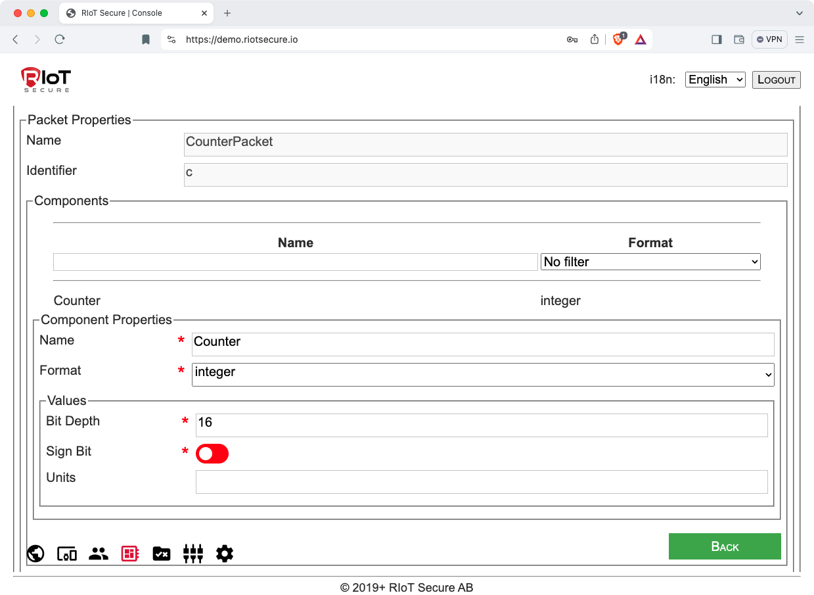Click the Brave Shields lion icon
The width and height of the screenshot is (814, 595).
[618, 39]
